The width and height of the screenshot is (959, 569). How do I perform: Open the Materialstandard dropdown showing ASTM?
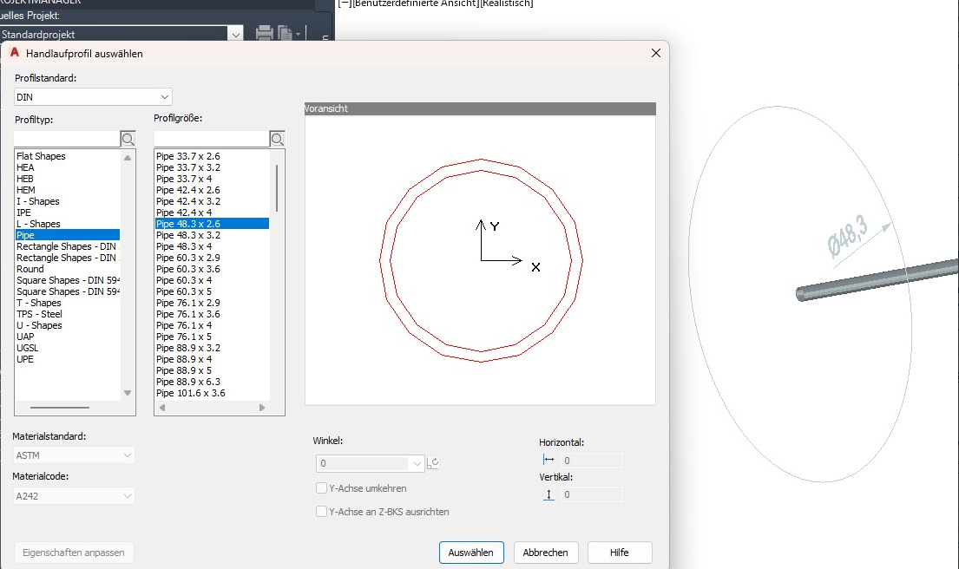[128, 455]
